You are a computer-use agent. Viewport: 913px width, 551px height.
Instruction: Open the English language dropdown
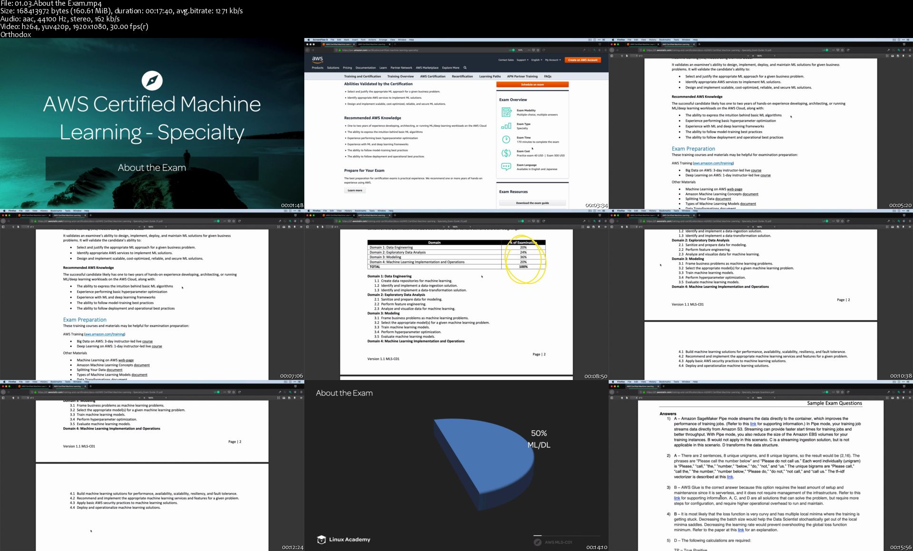click(x=536, y=60)
